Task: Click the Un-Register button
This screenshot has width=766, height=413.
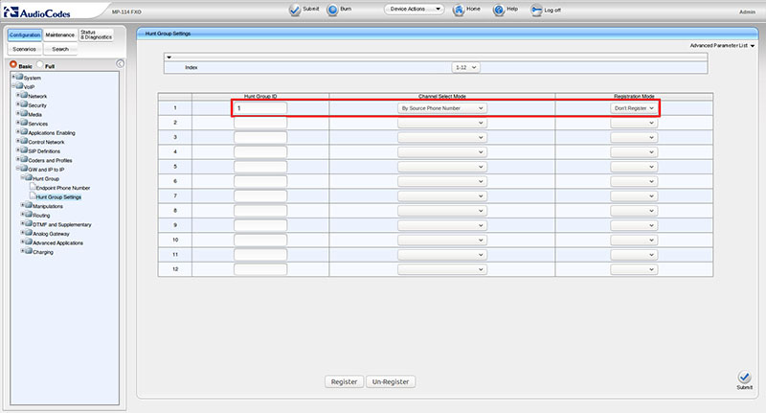Action: tap(391, 381)
